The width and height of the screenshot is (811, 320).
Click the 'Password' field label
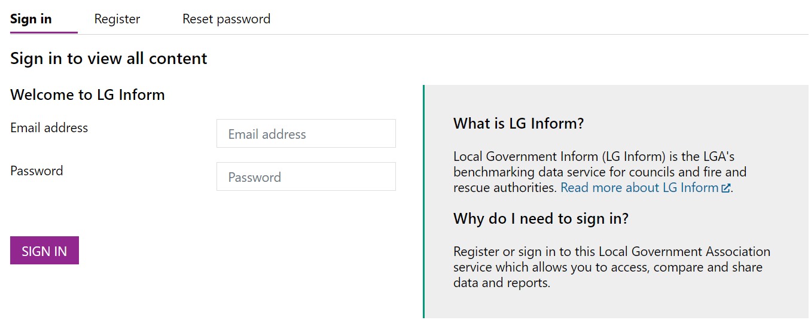(36, 171)
